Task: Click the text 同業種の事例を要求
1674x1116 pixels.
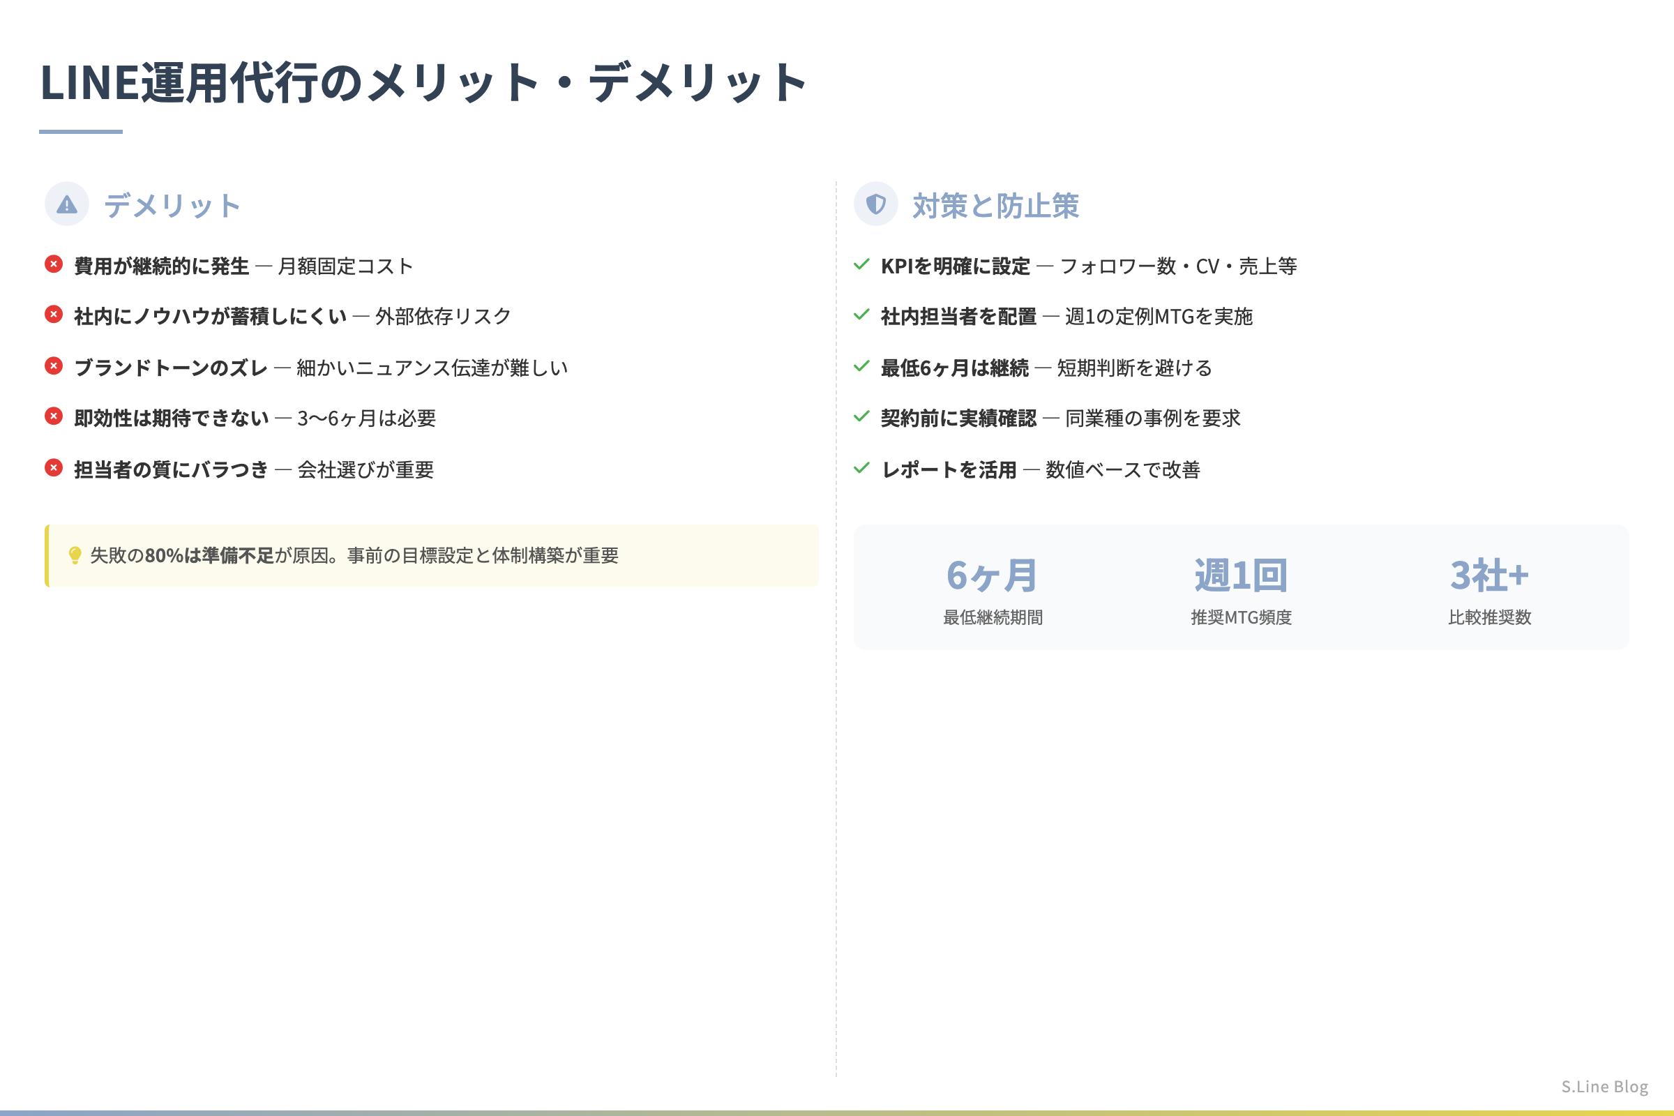Action: click(x=1153, y=418)
